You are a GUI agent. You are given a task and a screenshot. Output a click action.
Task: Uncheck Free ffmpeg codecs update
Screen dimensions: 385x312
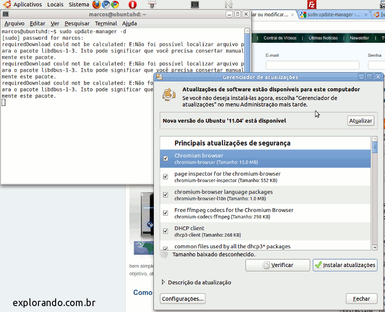tap(165, 213)
